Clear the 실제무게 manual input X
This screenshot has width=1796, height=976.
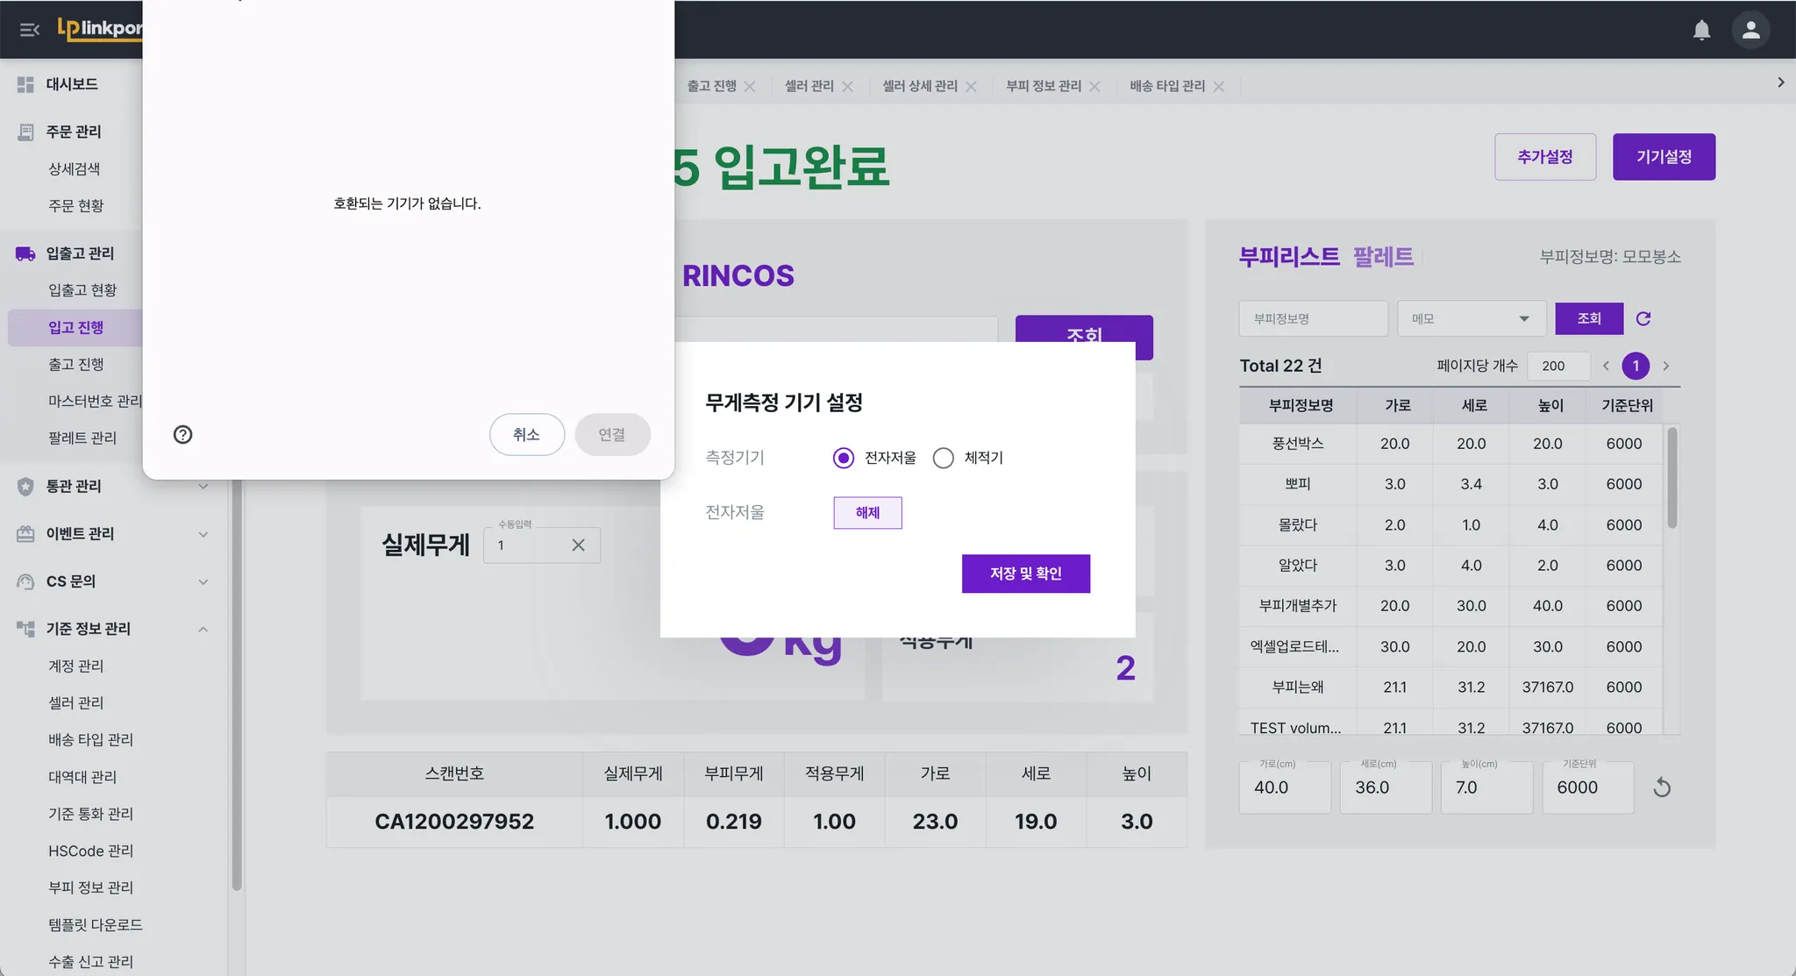(578, 545)
